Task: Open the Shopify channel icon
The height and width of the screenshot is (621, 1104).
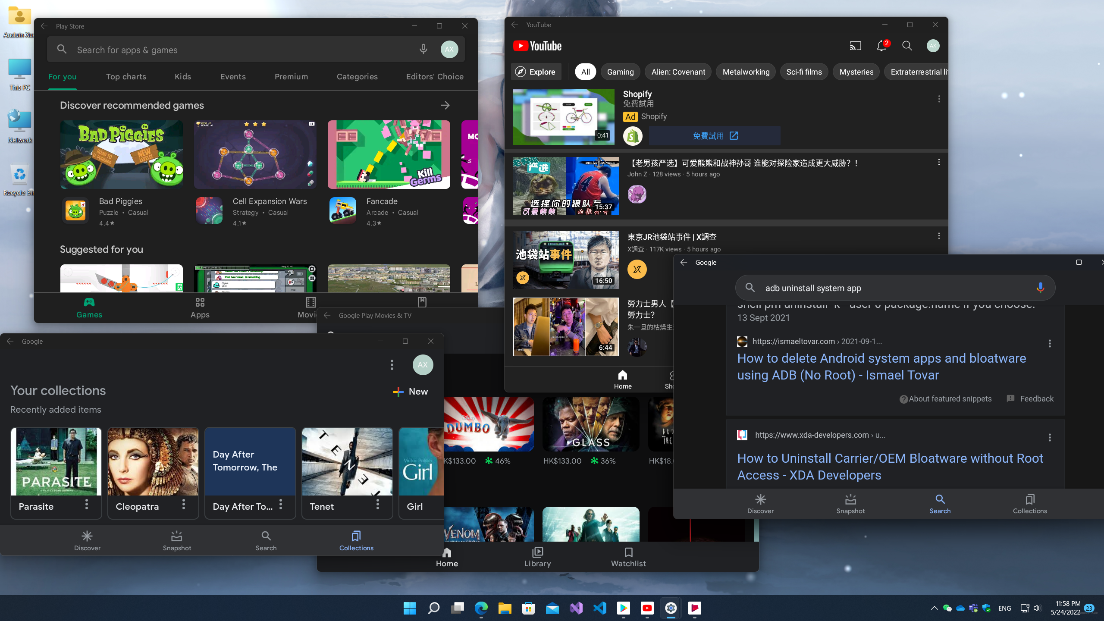Action: 633,136
